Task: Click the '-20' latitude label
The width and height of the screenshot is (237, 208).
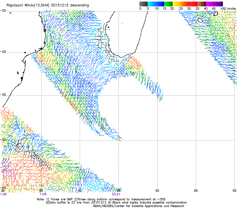Action: 3,11
